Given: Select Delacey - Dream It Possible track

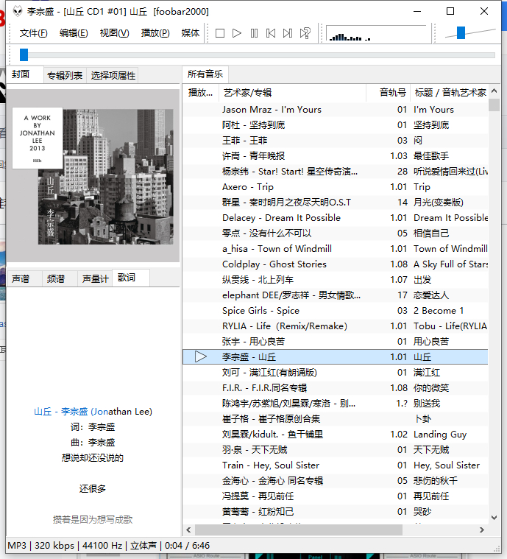Looking at the screenshot, I should [336, 218].
